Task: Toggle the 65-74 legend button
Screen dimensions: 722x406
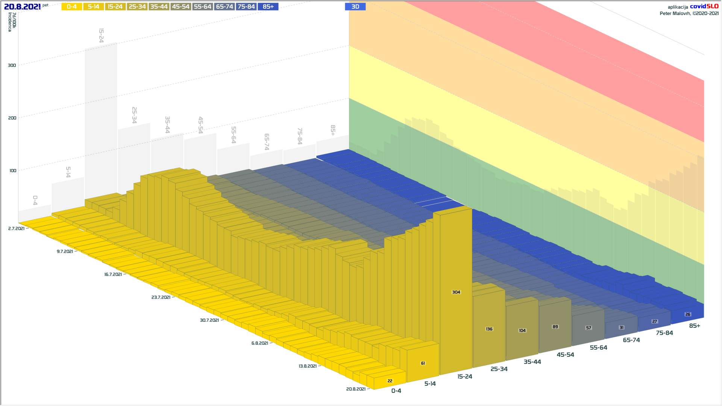Action: 224,7
